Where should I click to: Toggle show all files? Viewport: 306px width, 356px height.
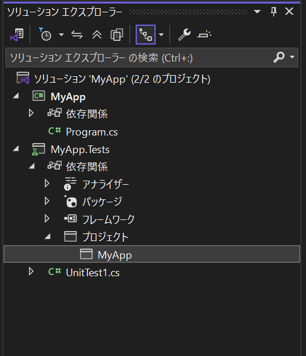(x=117, y=35)
